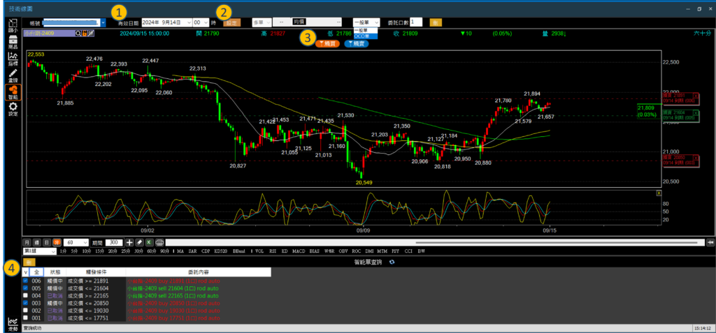Click the orange lock icon beside symbol
Screen dimensions: 716x333
(x=85, y=34)
